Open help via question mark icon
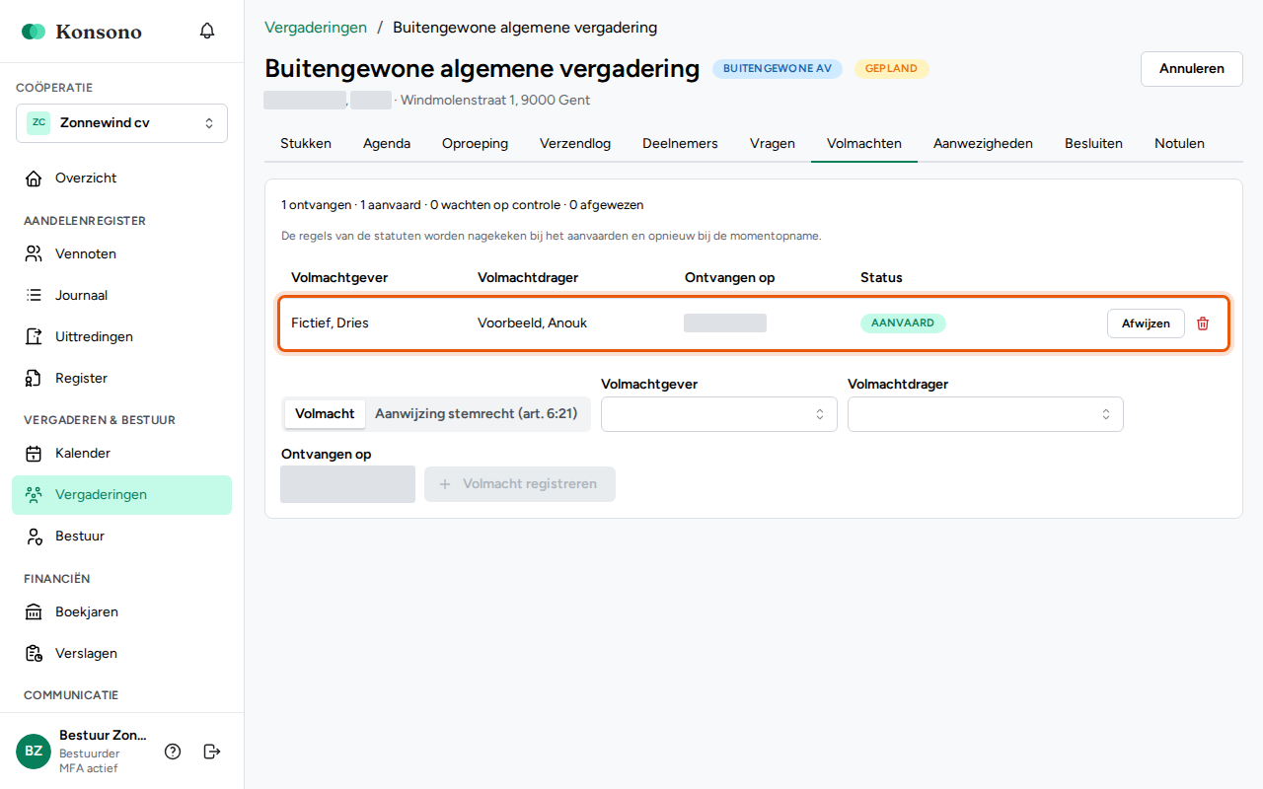 click(173, 752)
